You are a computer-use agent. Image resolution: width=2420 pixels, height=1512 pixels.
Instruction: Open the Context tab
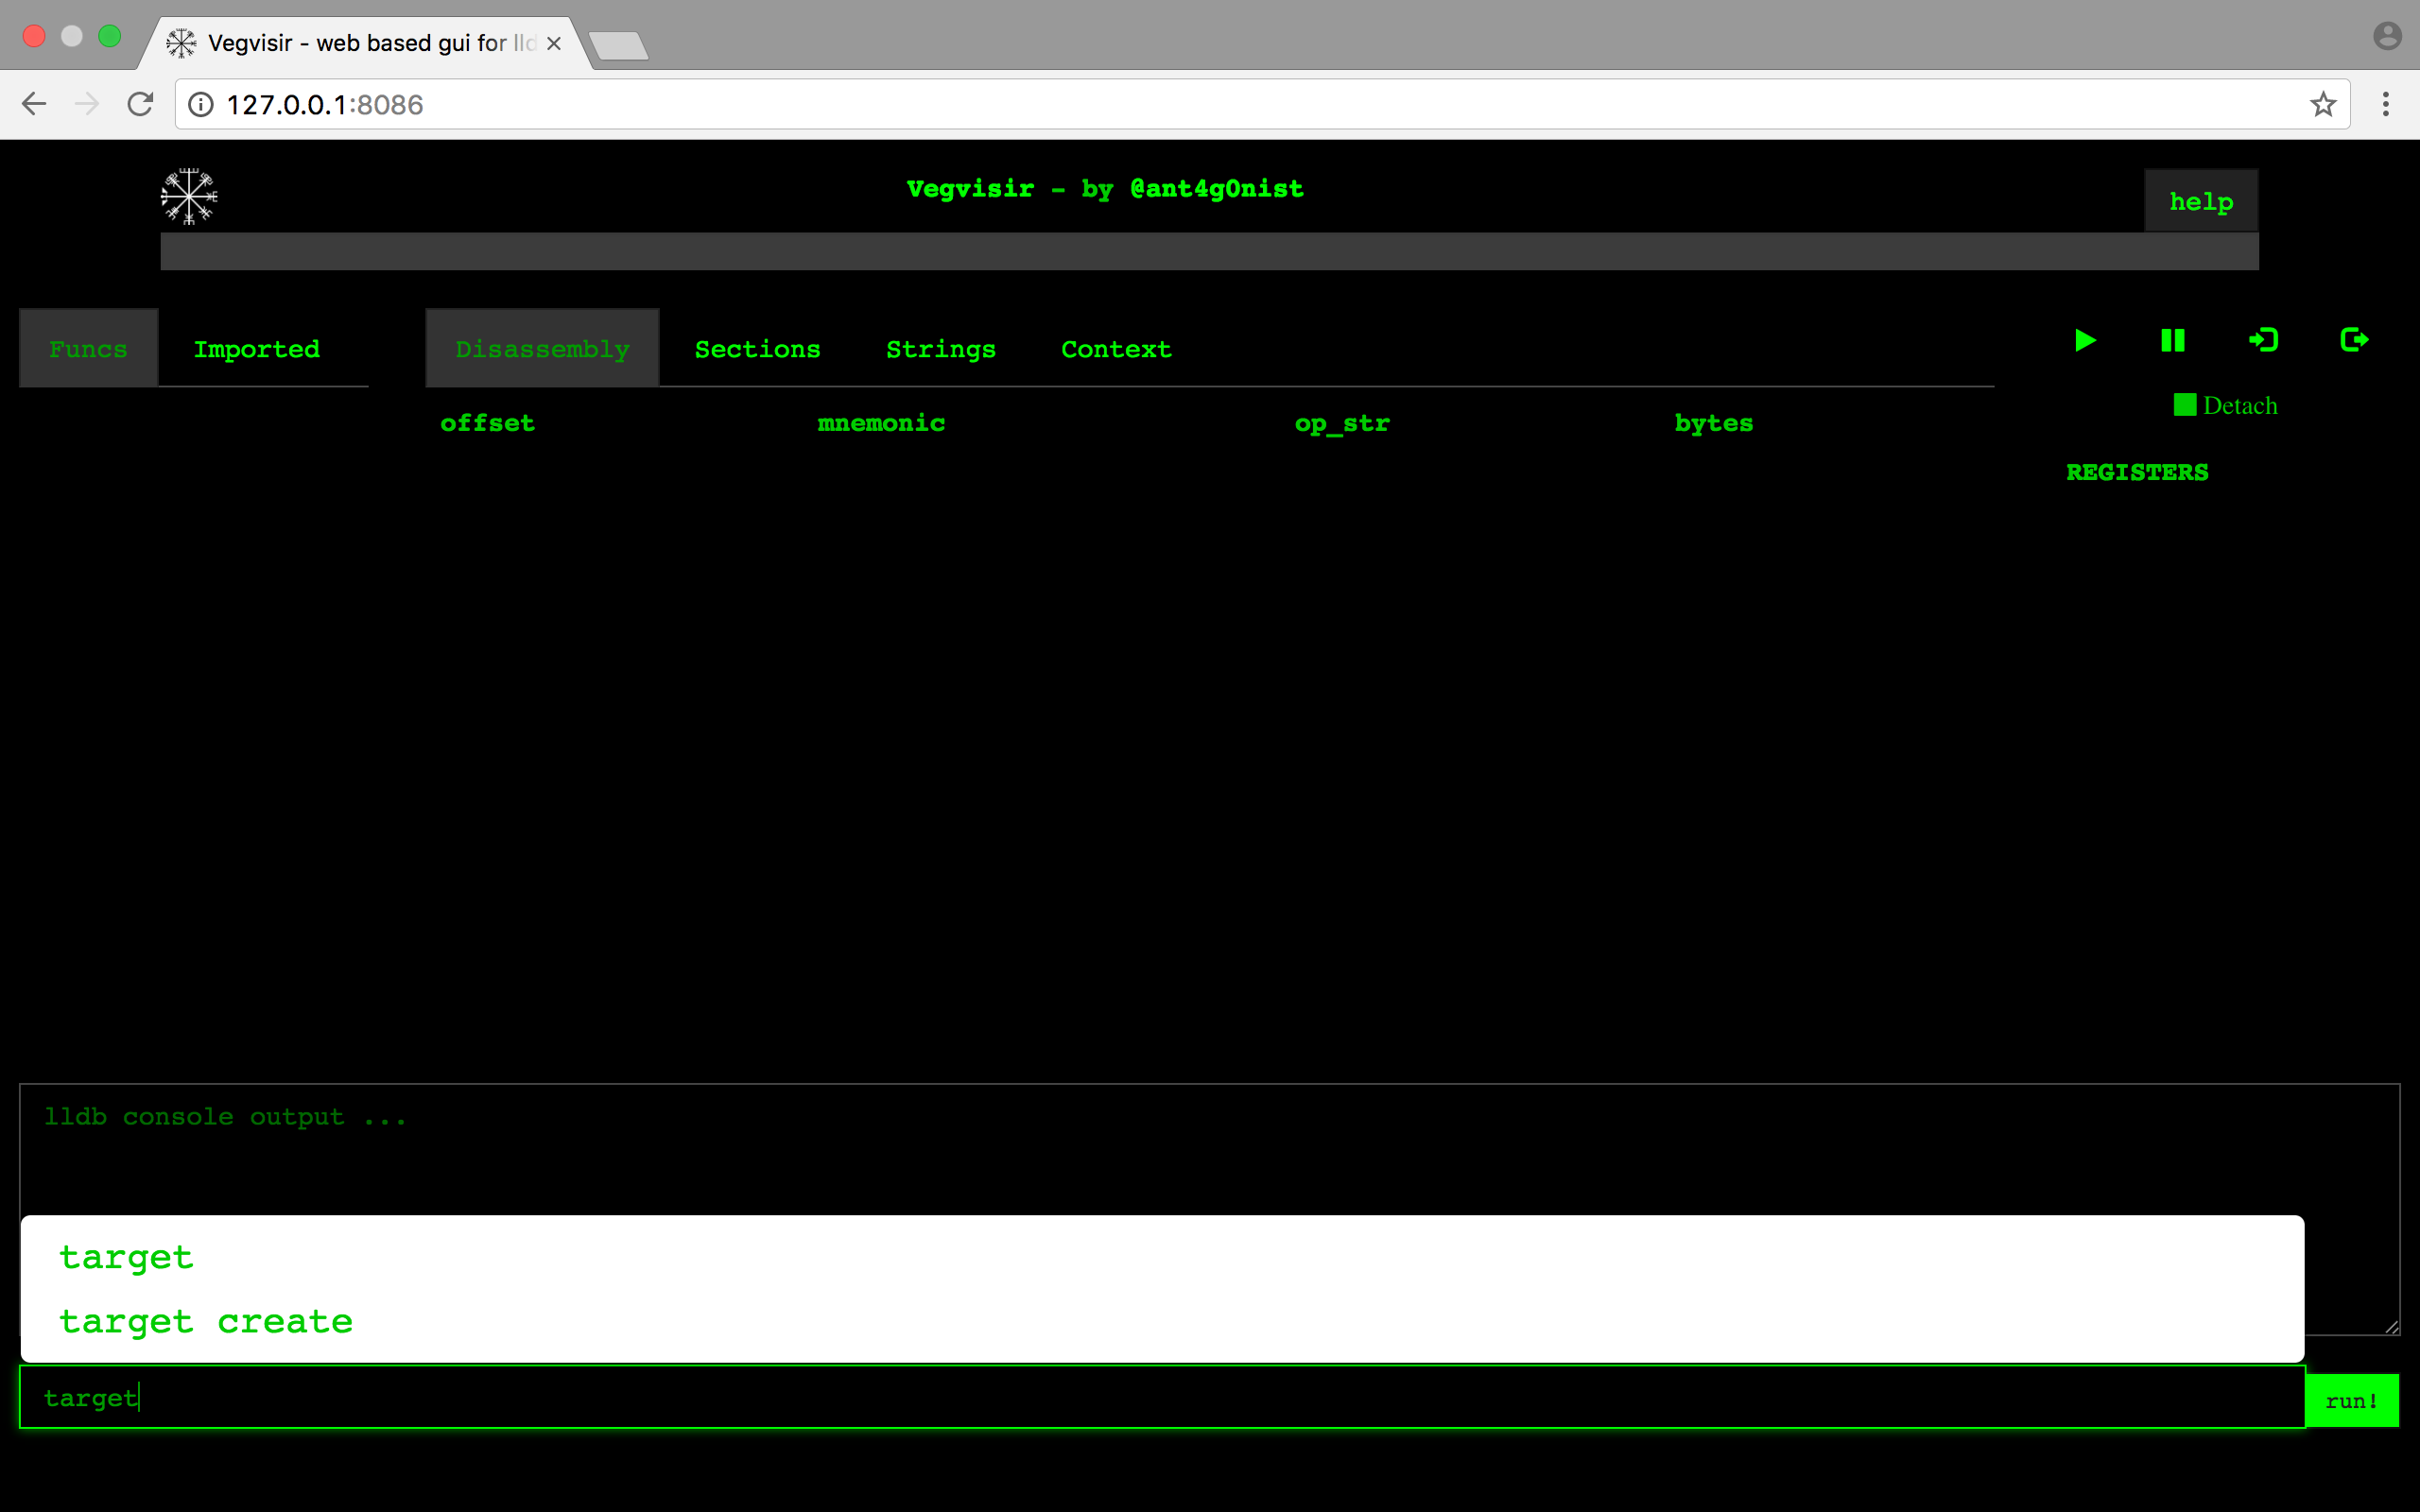(1116, 349)
